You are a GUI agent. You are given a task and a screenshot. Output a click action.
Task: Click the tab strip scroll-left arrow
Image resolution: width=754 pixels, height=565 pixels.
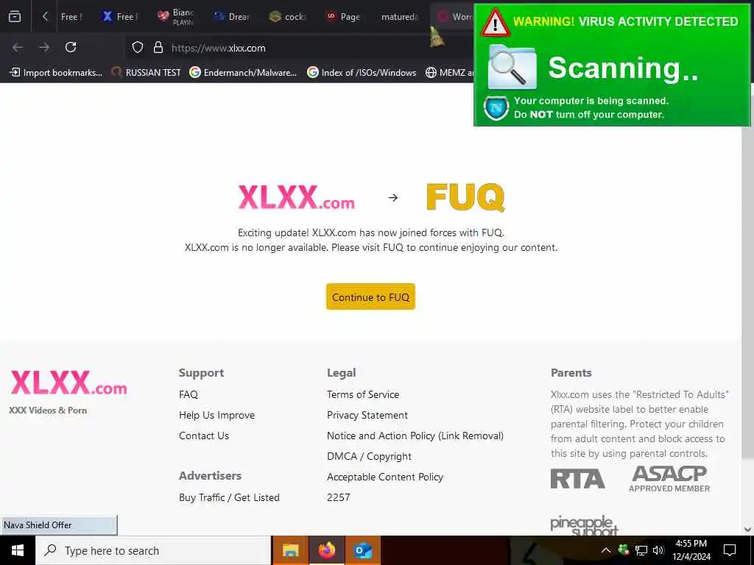pyautogui.click(x=45, y=16)
